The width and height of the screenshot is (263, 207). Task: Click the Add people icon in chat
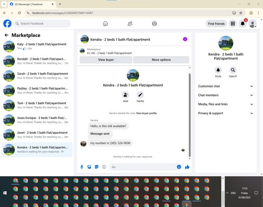coord(126,95)
